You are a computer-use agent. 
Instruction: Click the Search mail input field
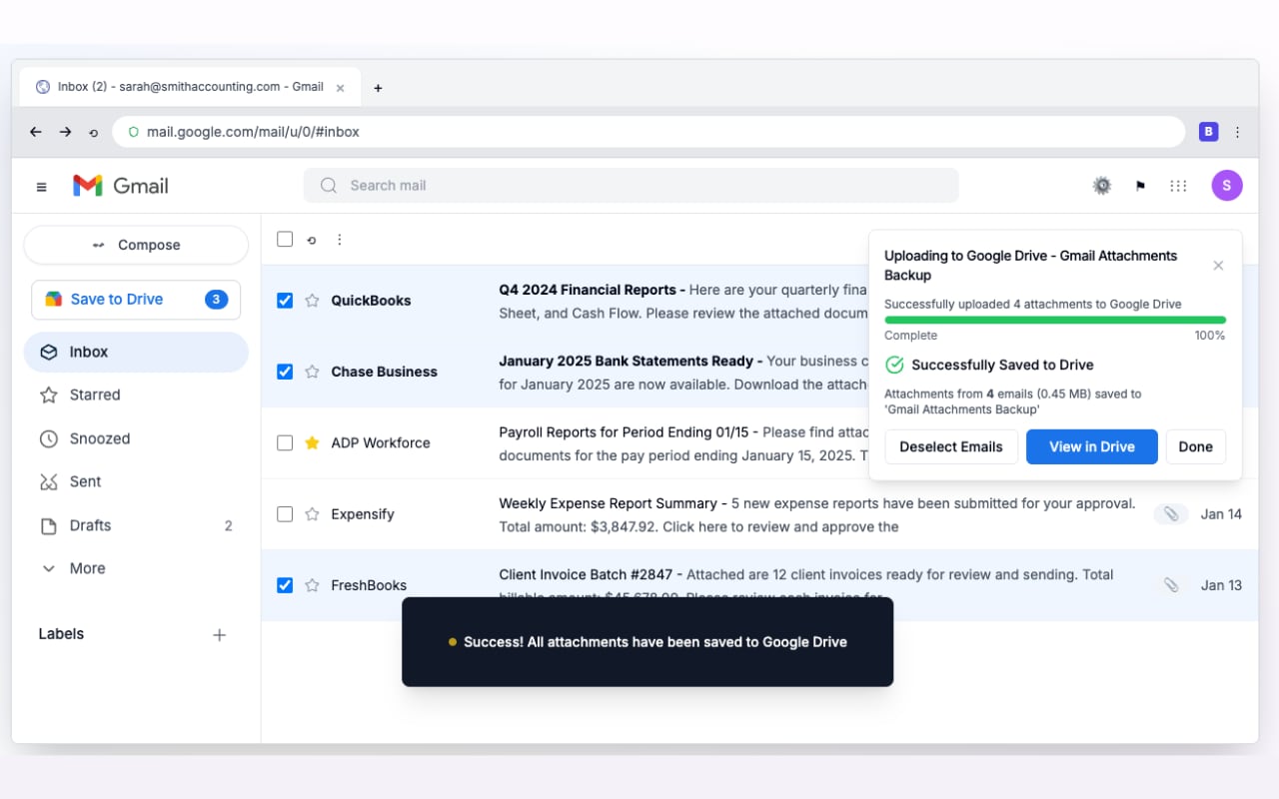coord(630,185)
